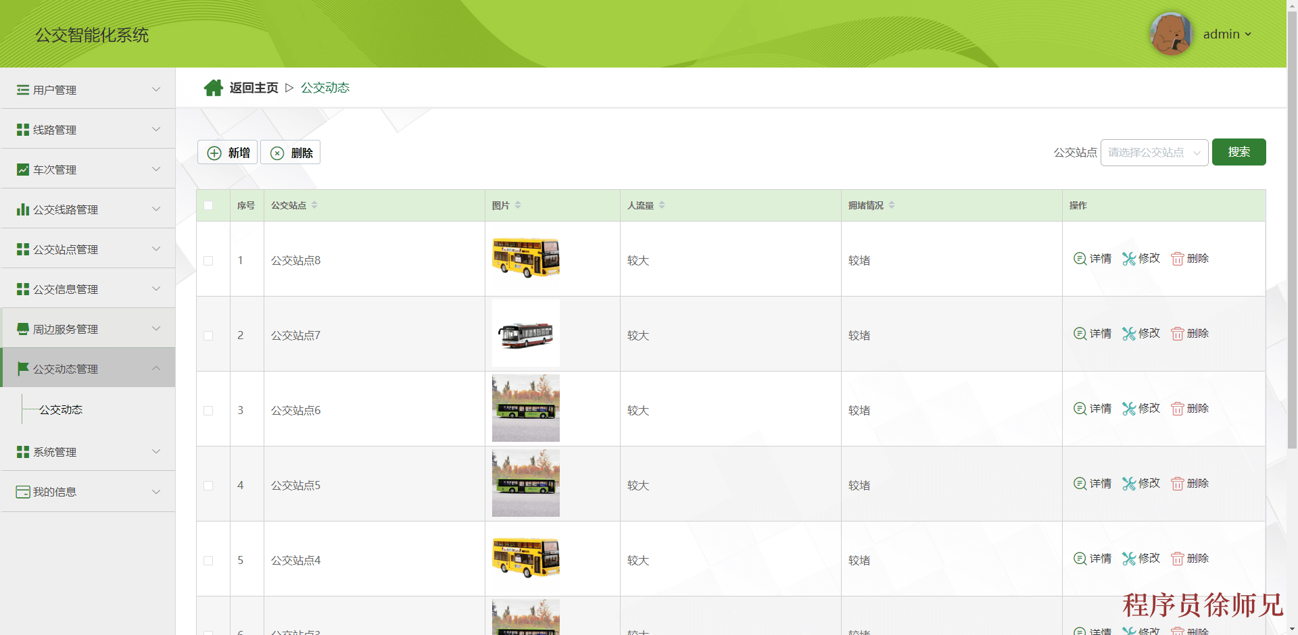This screenshot has height=635, width=1298.
Task: Open the 公交动态 submenu item
Action: 61,410
